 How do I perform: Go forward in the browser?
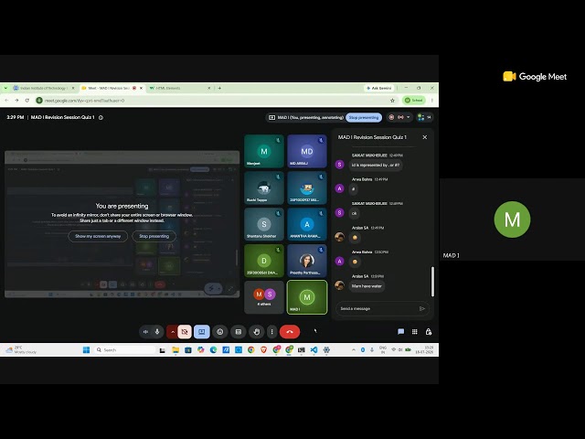pyautogui.click(x=16, y=100)
